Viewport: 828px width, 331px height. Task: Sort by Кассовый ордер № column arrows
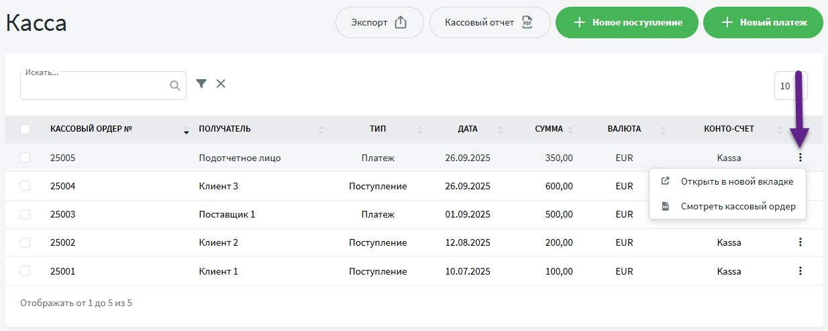click(x=186, y=130)
